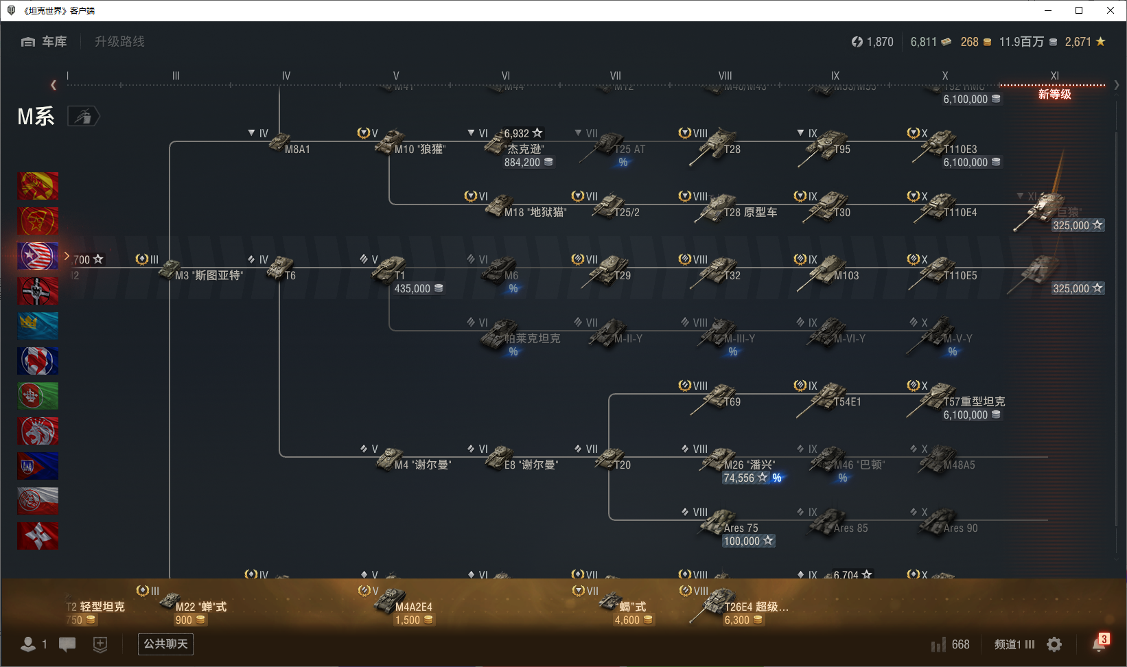The height and width of the screenshot is (667, 1127).
Task: Click the T1 heavy tank priced 435,000
Action: coord(402,274)
